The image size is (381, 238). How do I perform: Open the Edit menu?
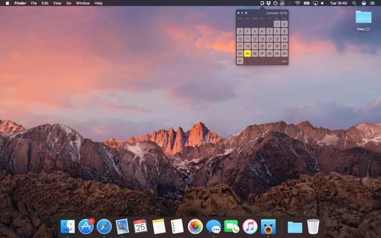[x=45, y=3]
